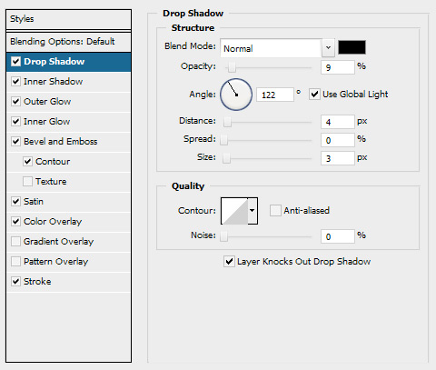Turn on the Texture checkbox
436x370 pixels.
click(27, 182)
